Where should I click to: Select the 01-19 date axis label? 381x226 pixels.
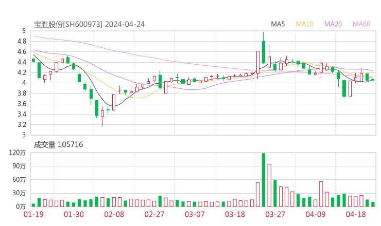pos(33,214)
